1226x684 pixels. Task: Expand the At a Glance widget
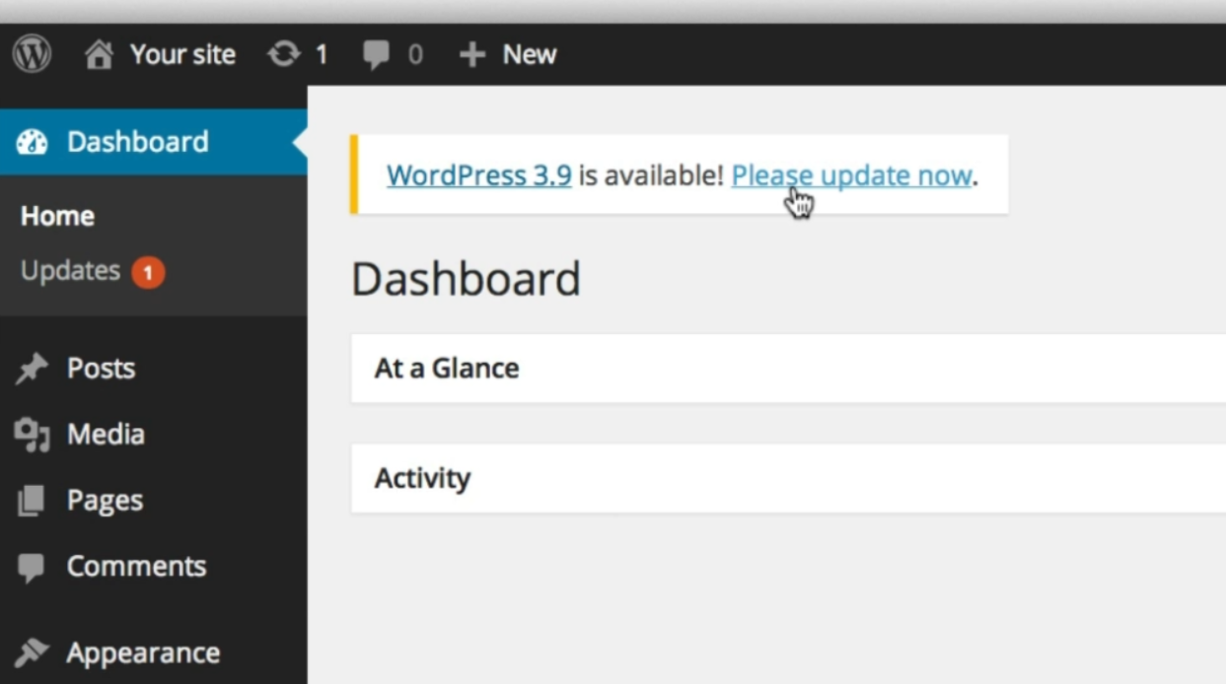(788, 369)
